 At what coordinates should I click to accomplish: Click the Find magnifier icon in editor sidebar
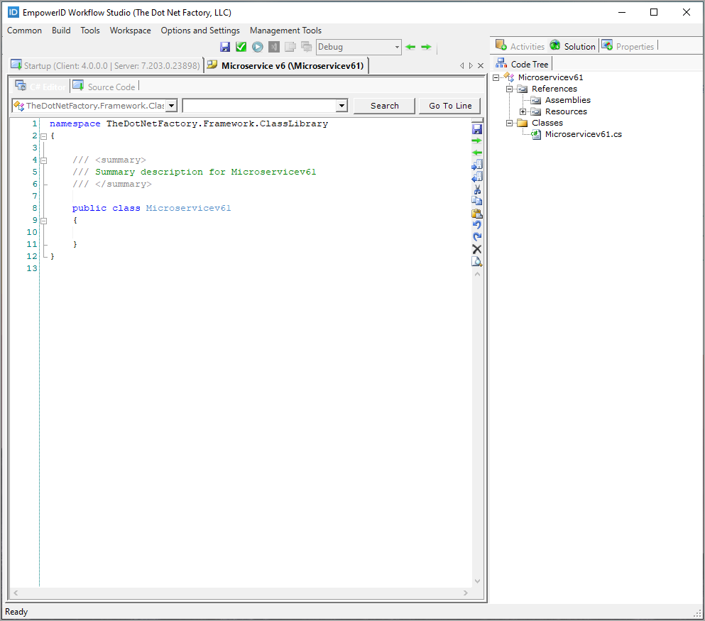[x=477, y=261]
